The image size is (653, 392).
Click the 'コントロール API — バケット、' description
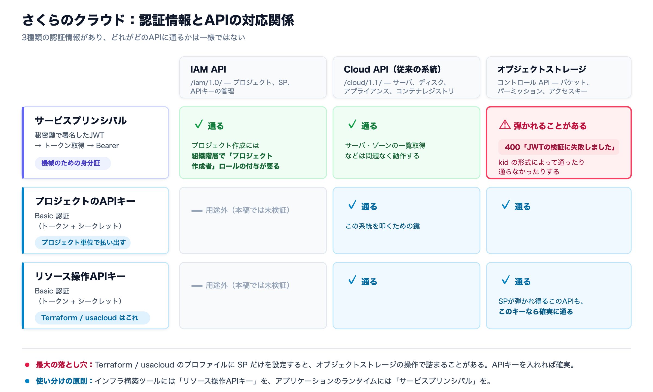pyautogui.click(x=543, y=82)
